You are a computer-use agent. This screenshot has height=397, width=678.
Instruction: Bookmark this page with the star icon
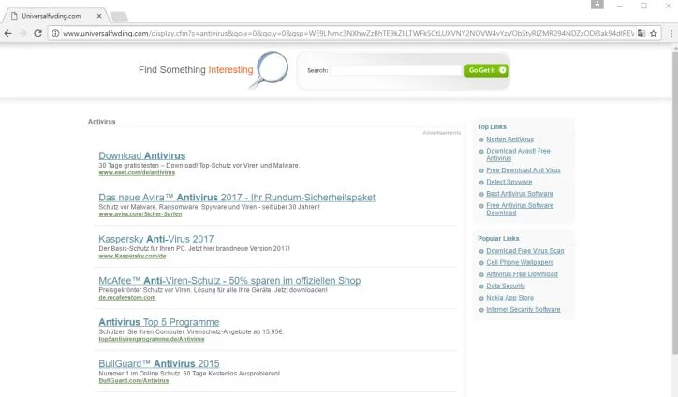coord(654,34)
